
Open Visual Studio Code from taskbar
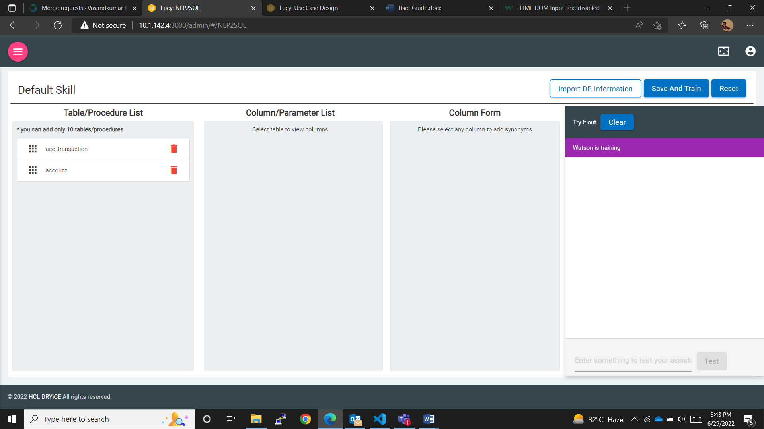[380, 419]
